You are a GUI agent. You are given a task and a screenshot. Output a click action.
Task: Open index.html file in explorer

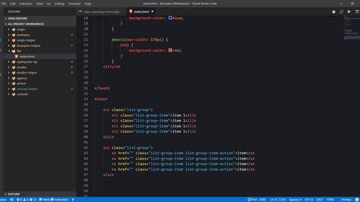[27, 56]
